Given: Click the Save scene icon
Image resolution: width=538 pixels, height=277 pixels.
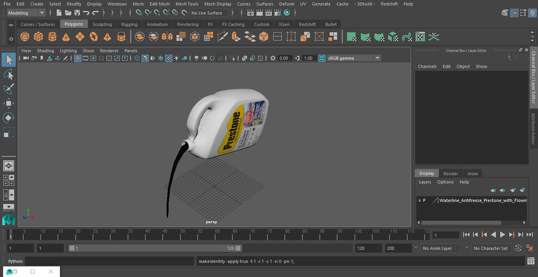Looking at the screenshot, I should pyautogui.click(x=77, y=13).
